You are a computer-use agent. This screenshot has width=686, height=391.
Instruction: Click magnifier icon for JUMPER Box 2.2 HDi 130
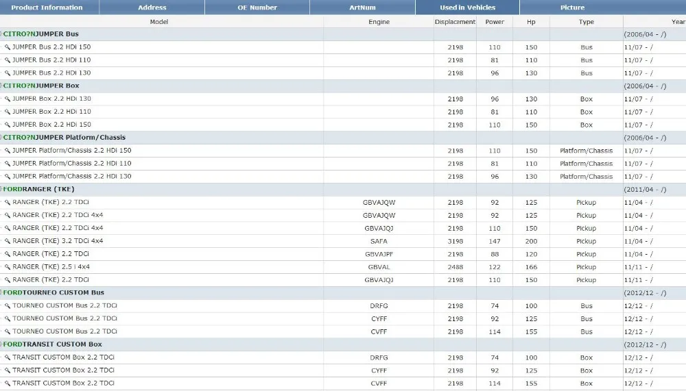pos(8,99)
